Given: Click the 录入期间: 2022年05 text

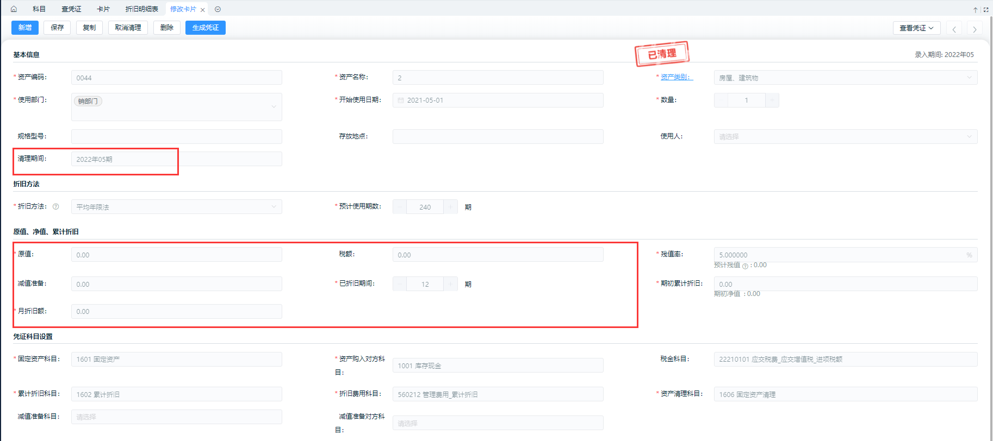Looking at the screenshot, I should [944, 55].
